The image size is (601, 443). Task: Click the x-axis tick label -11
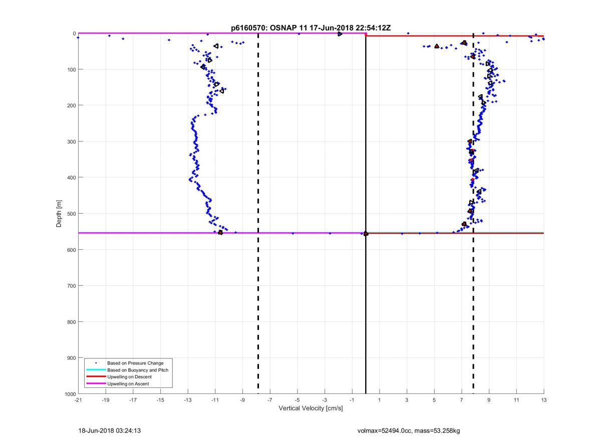(215, 400)
